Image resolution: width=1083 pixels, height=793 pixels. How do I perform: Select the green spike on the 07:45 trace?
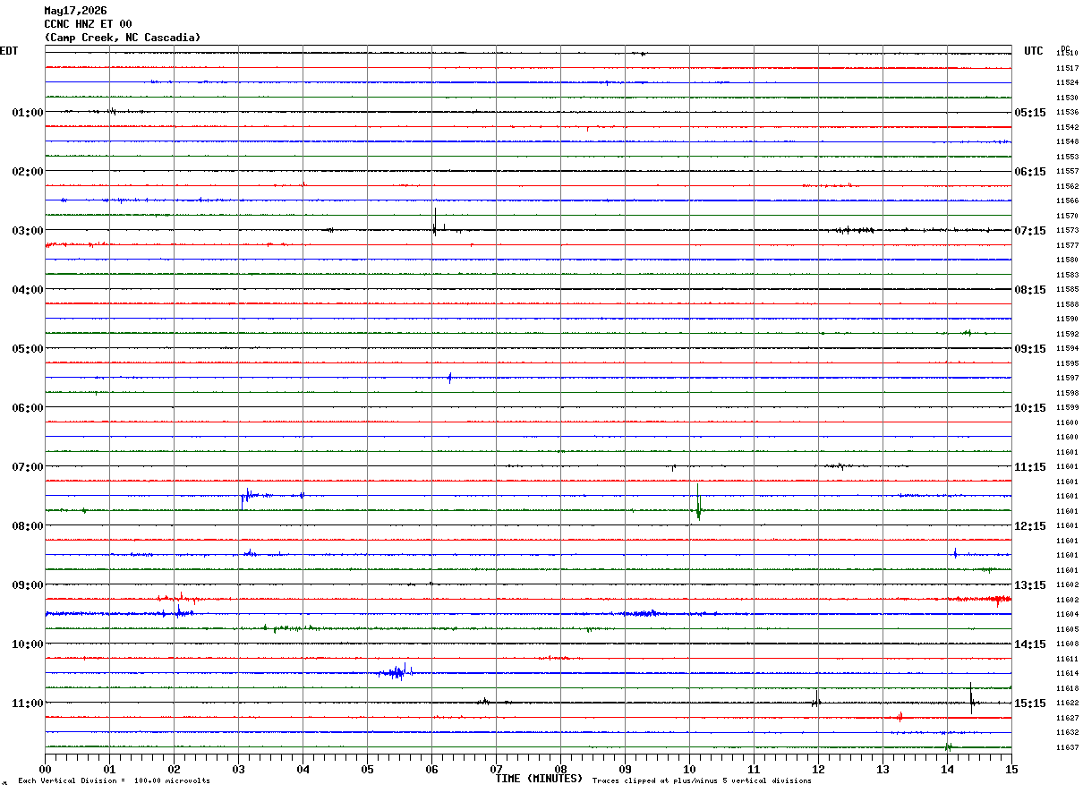click(699, 502)
